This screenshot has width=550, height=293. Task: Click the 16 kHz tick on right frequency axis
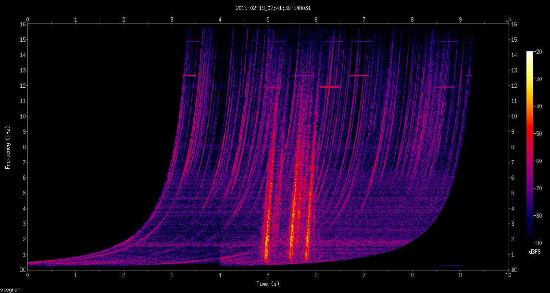click(515, 24)
